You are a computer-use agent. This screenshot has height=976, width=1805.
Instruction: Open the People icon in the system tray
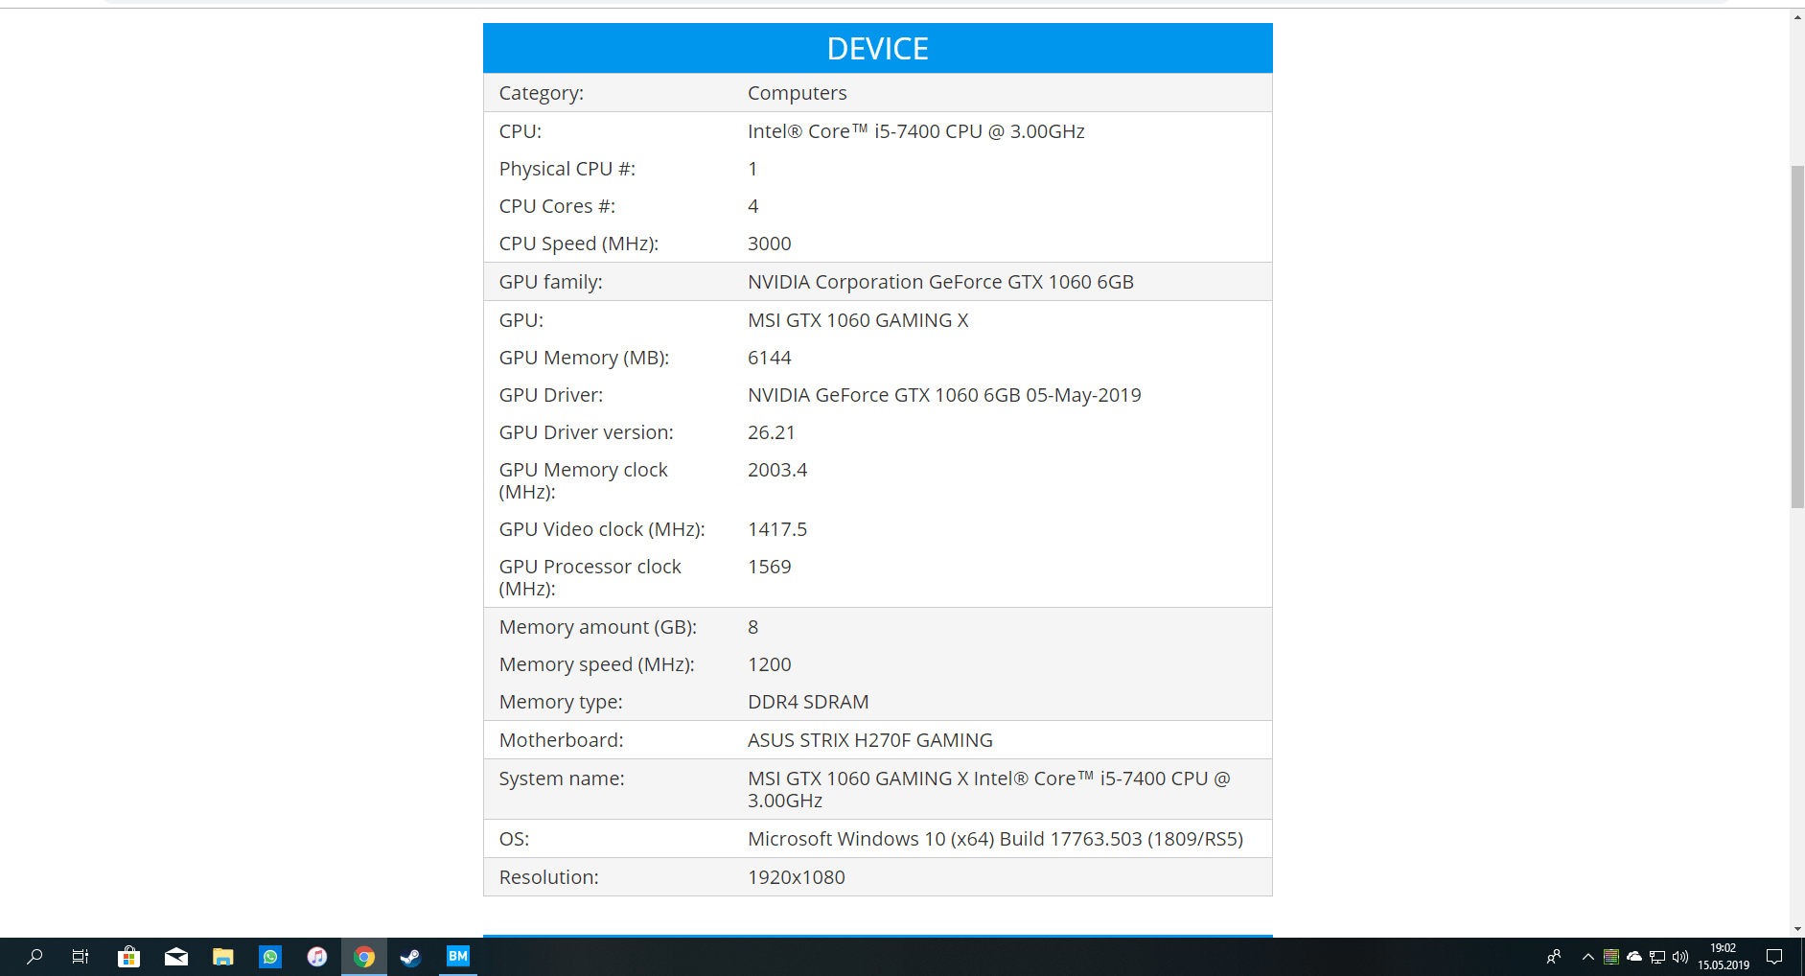click(x=1554, y=957)
